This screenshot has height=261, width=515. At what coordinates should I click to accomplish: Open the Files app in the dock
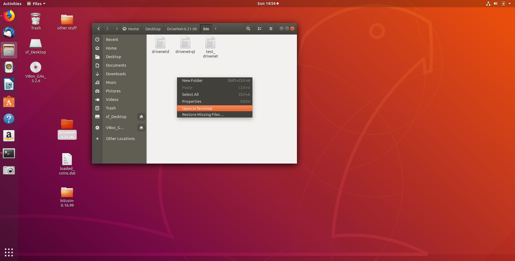point(9,50)
